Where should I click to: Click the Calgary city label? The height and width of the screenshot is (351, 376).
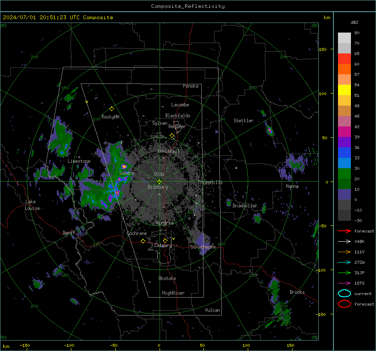pos(163,245)
